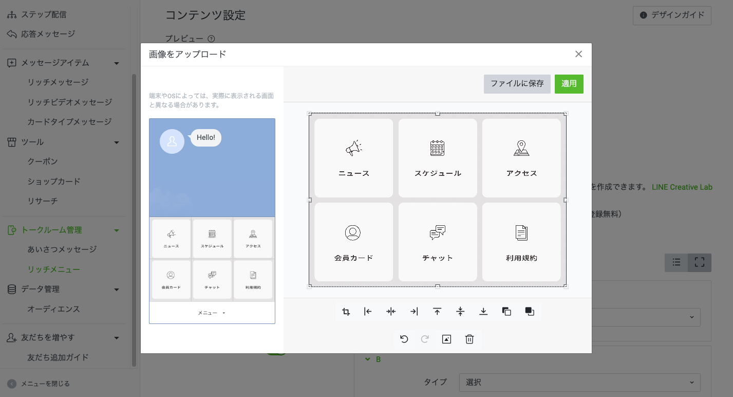Close the 画像をアップロード dialog
The width and height of the screenshot is (733, 397).
tap(578, 54)
